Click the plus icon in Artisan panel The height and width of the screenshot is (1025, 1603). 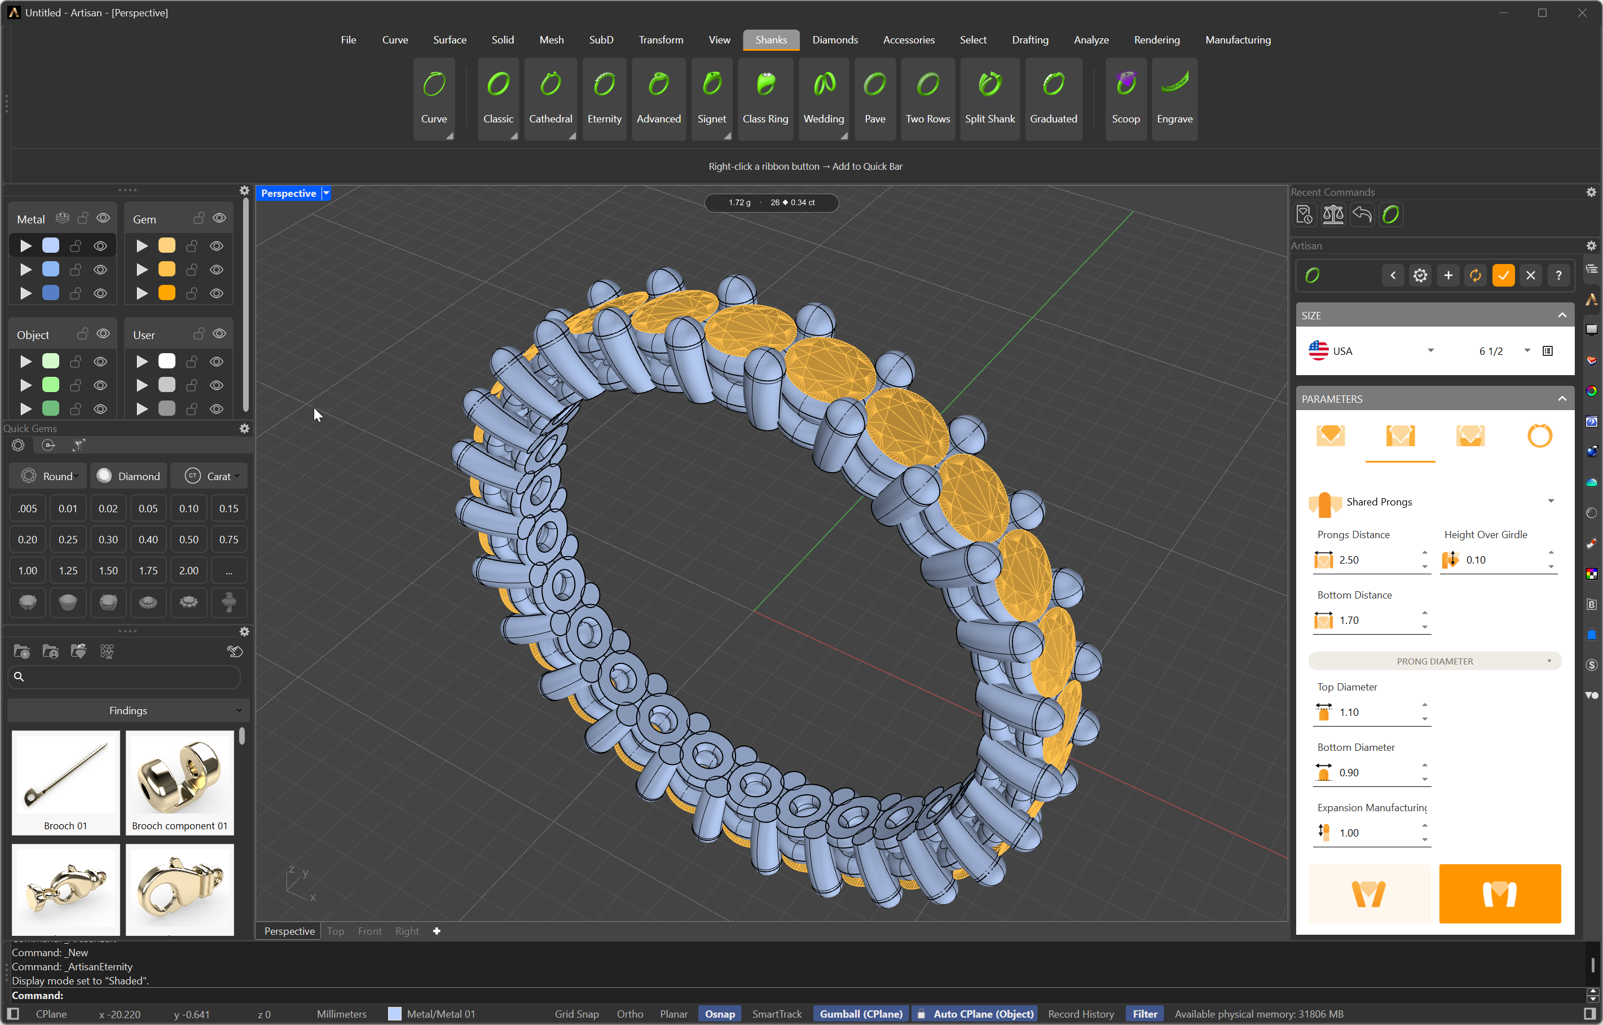point(1448,275)
